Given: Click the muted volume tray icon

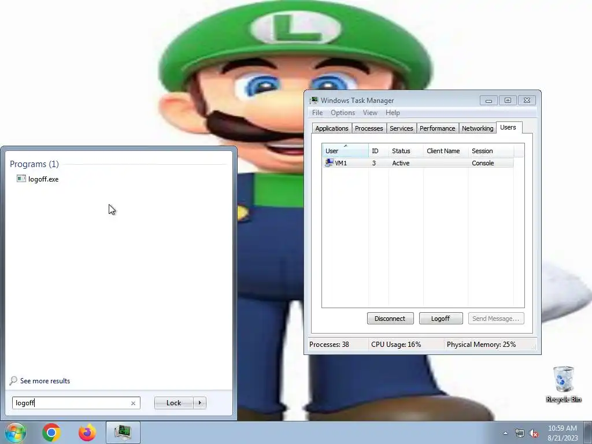Looking at the screenshot, I should click(534, 434).
